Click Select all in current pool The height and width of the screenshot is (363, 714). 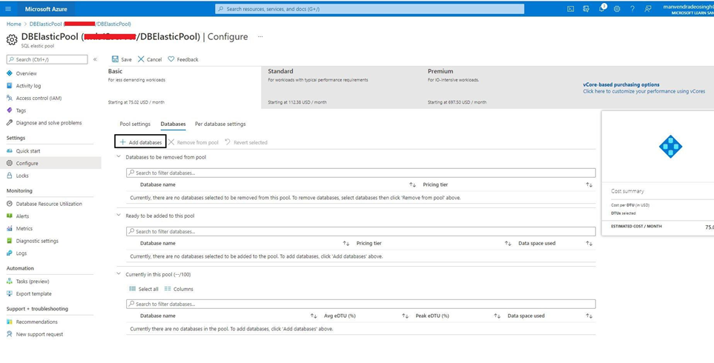tap(144, 289)
